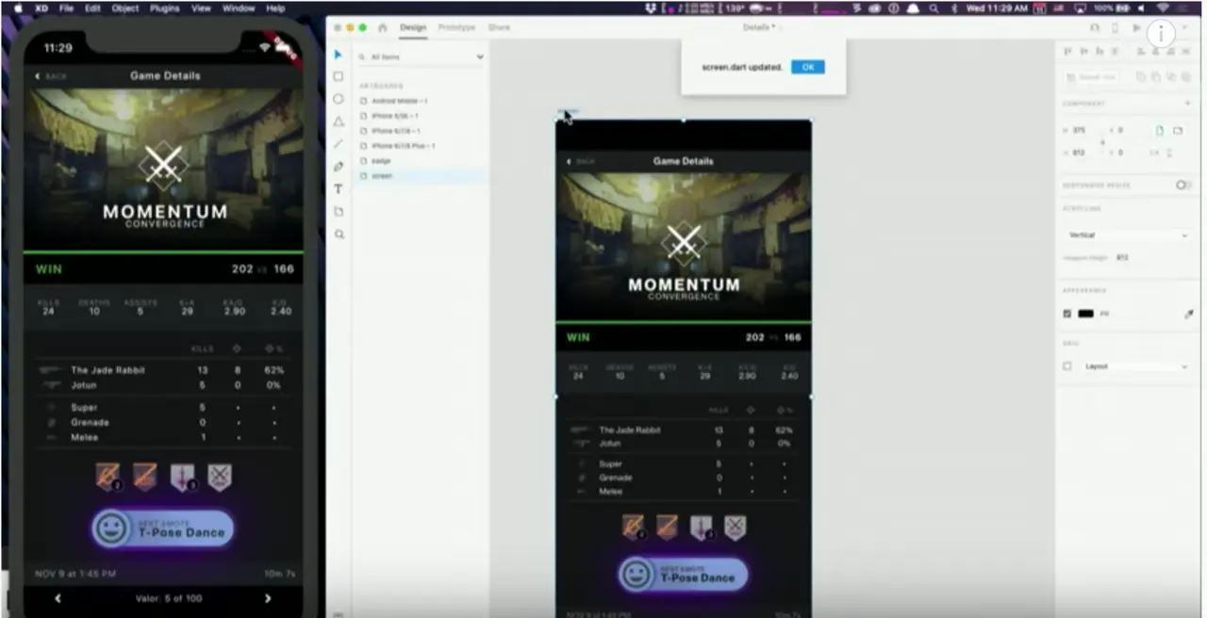Click the mobile device preview icon
1207x618 pixels.
[x=1116, y=27]
